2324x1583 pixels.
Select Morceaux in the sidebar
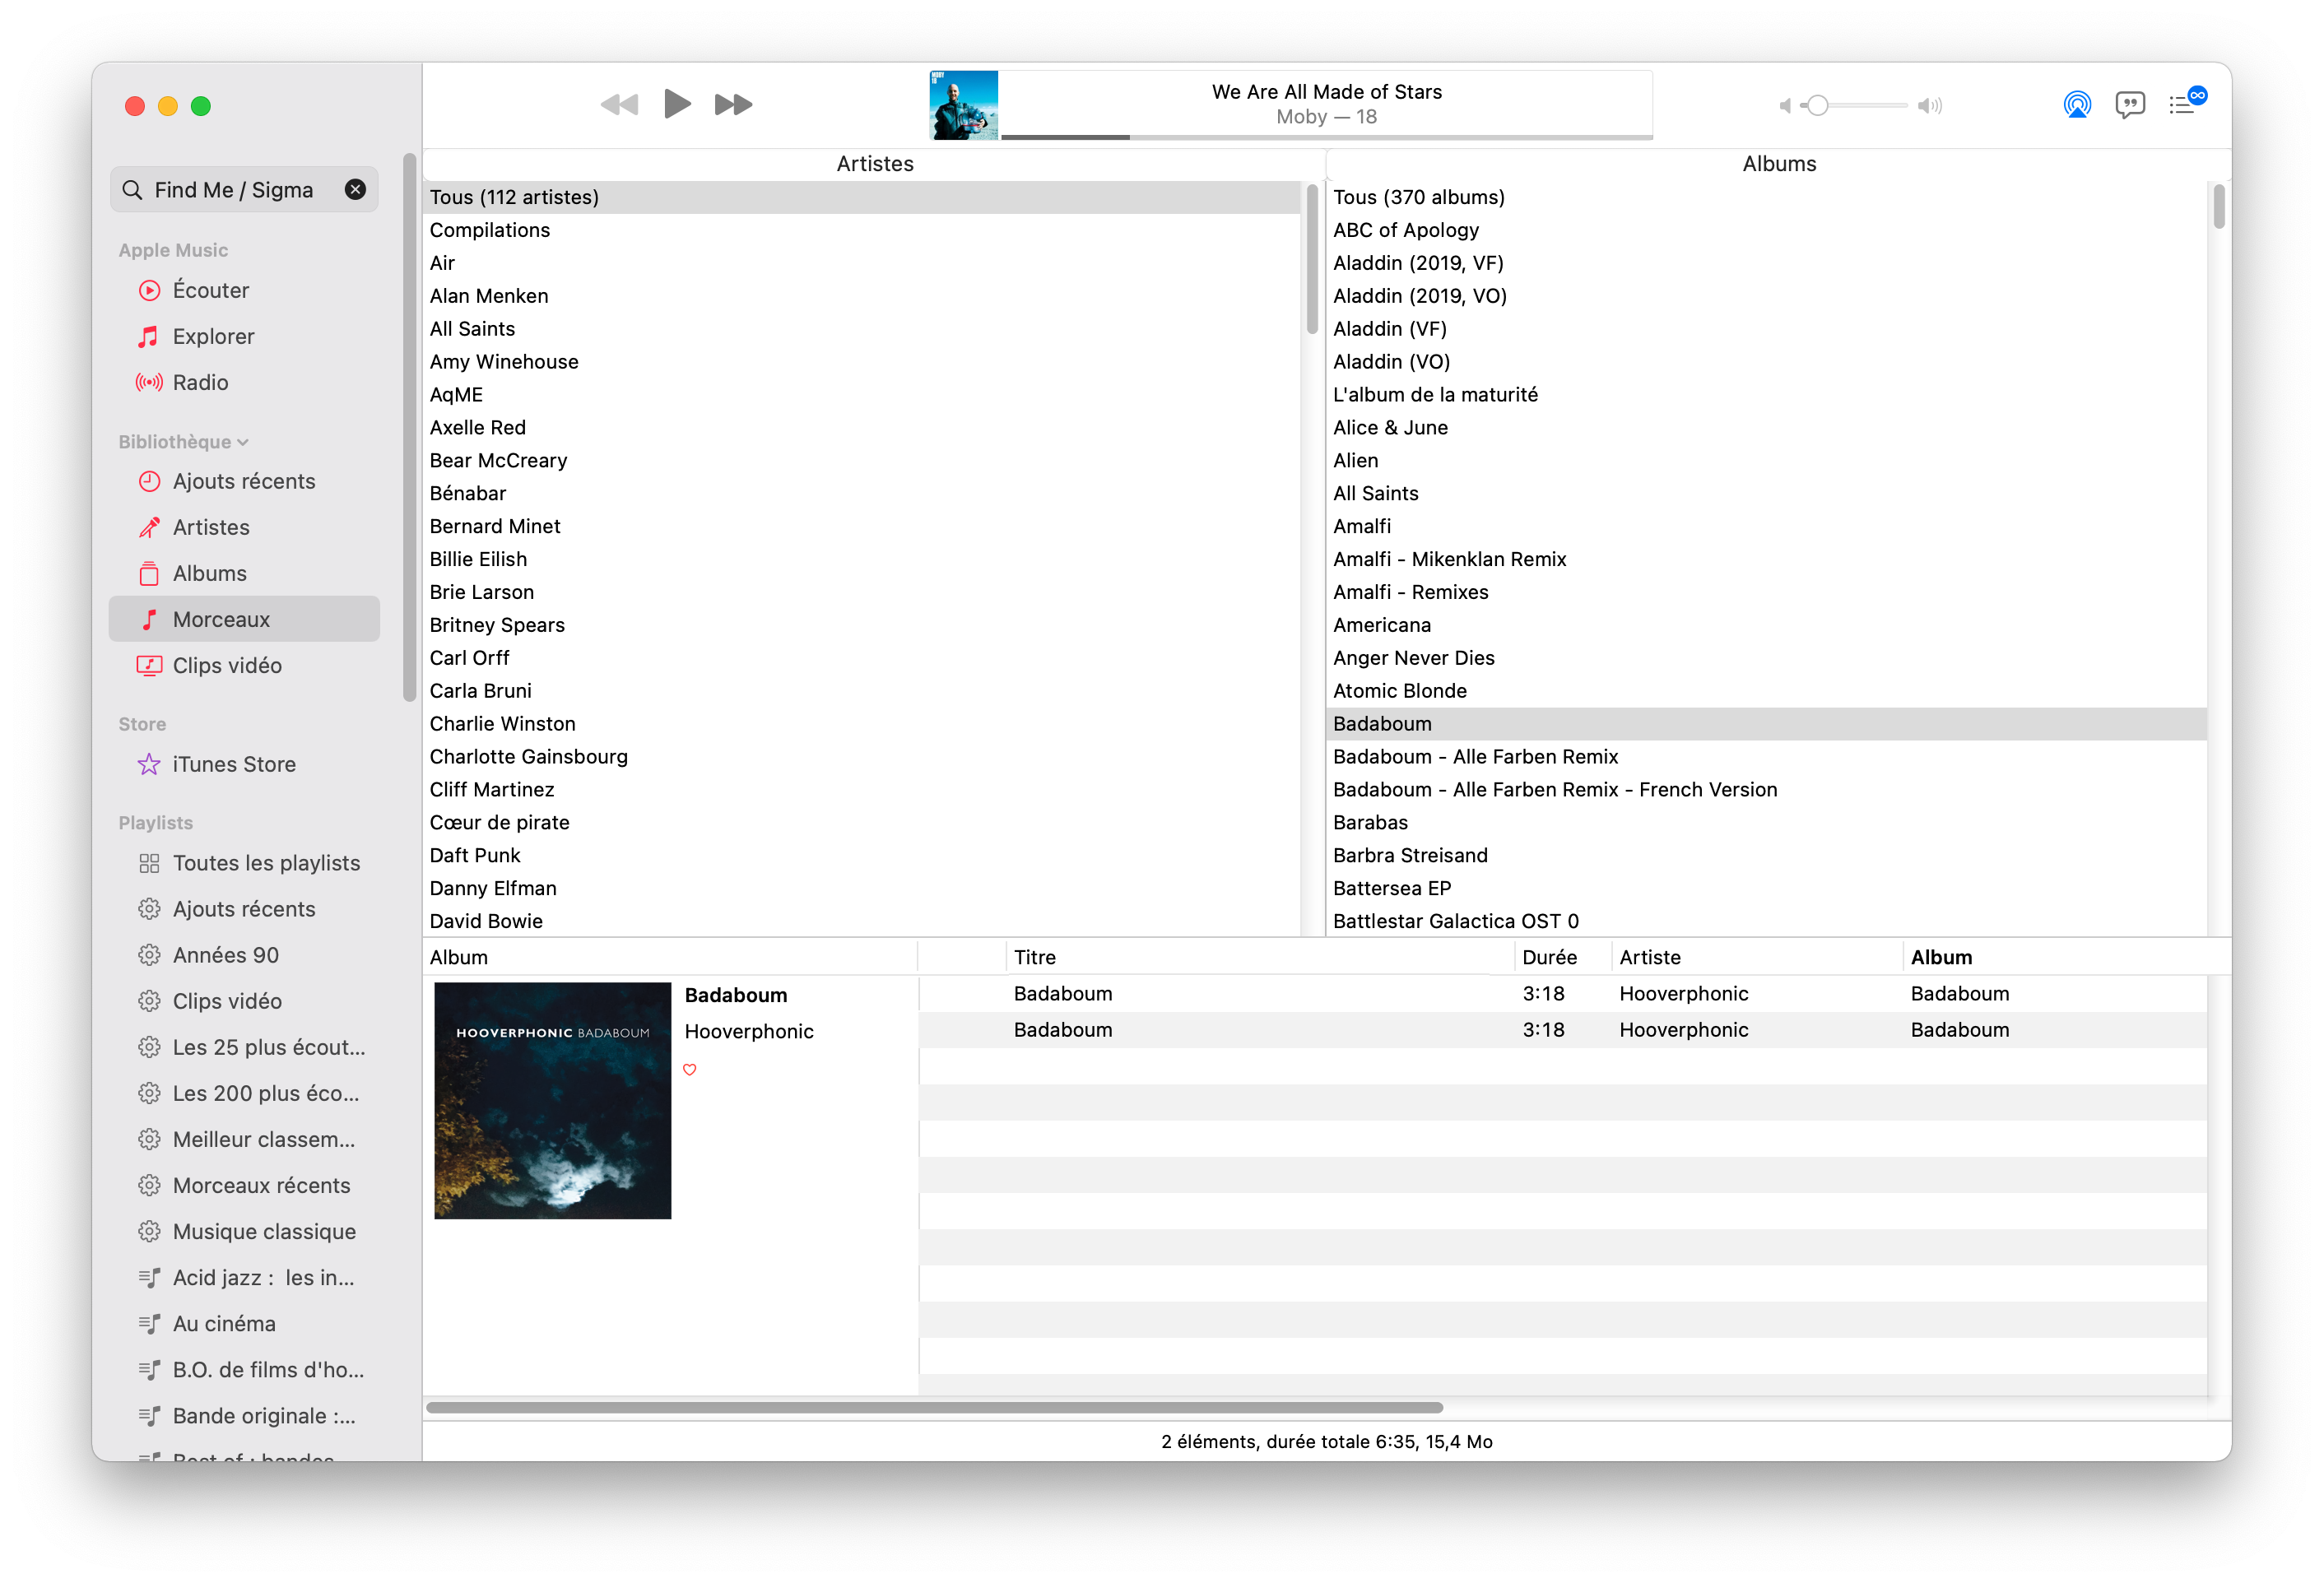pos(245,619)
